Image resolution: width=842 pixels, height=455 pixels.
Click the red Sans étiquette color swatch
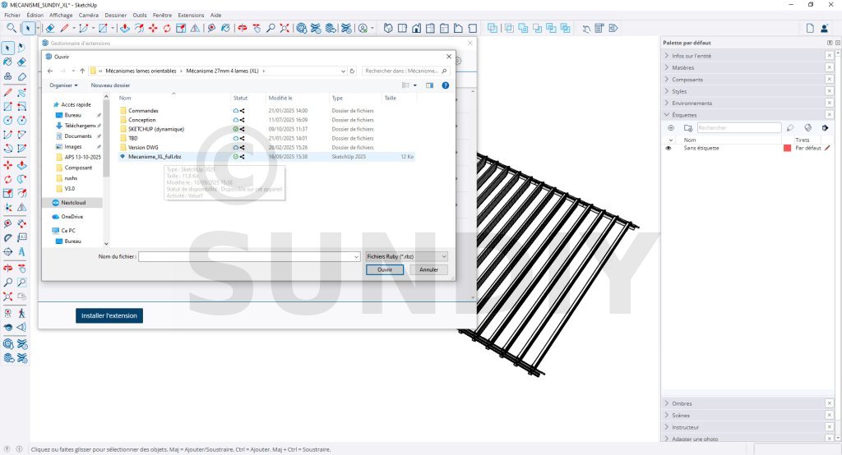coord(787,148)
